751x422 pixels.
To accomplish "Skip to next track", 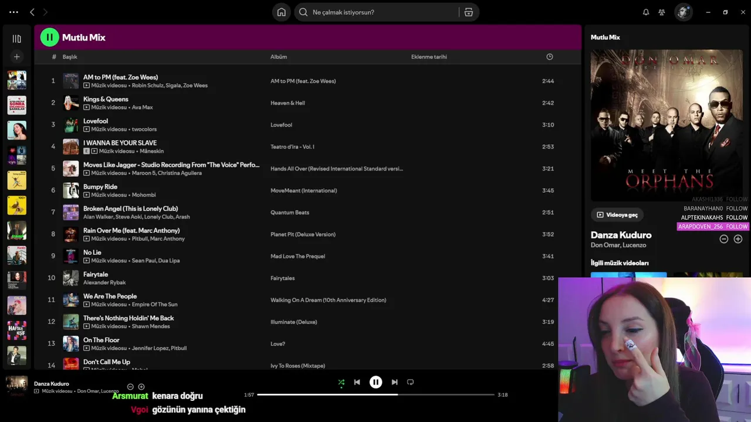I will (x=394, y=382).
